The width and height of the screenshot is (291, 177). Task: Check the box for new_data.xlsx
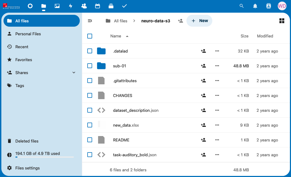90,125
